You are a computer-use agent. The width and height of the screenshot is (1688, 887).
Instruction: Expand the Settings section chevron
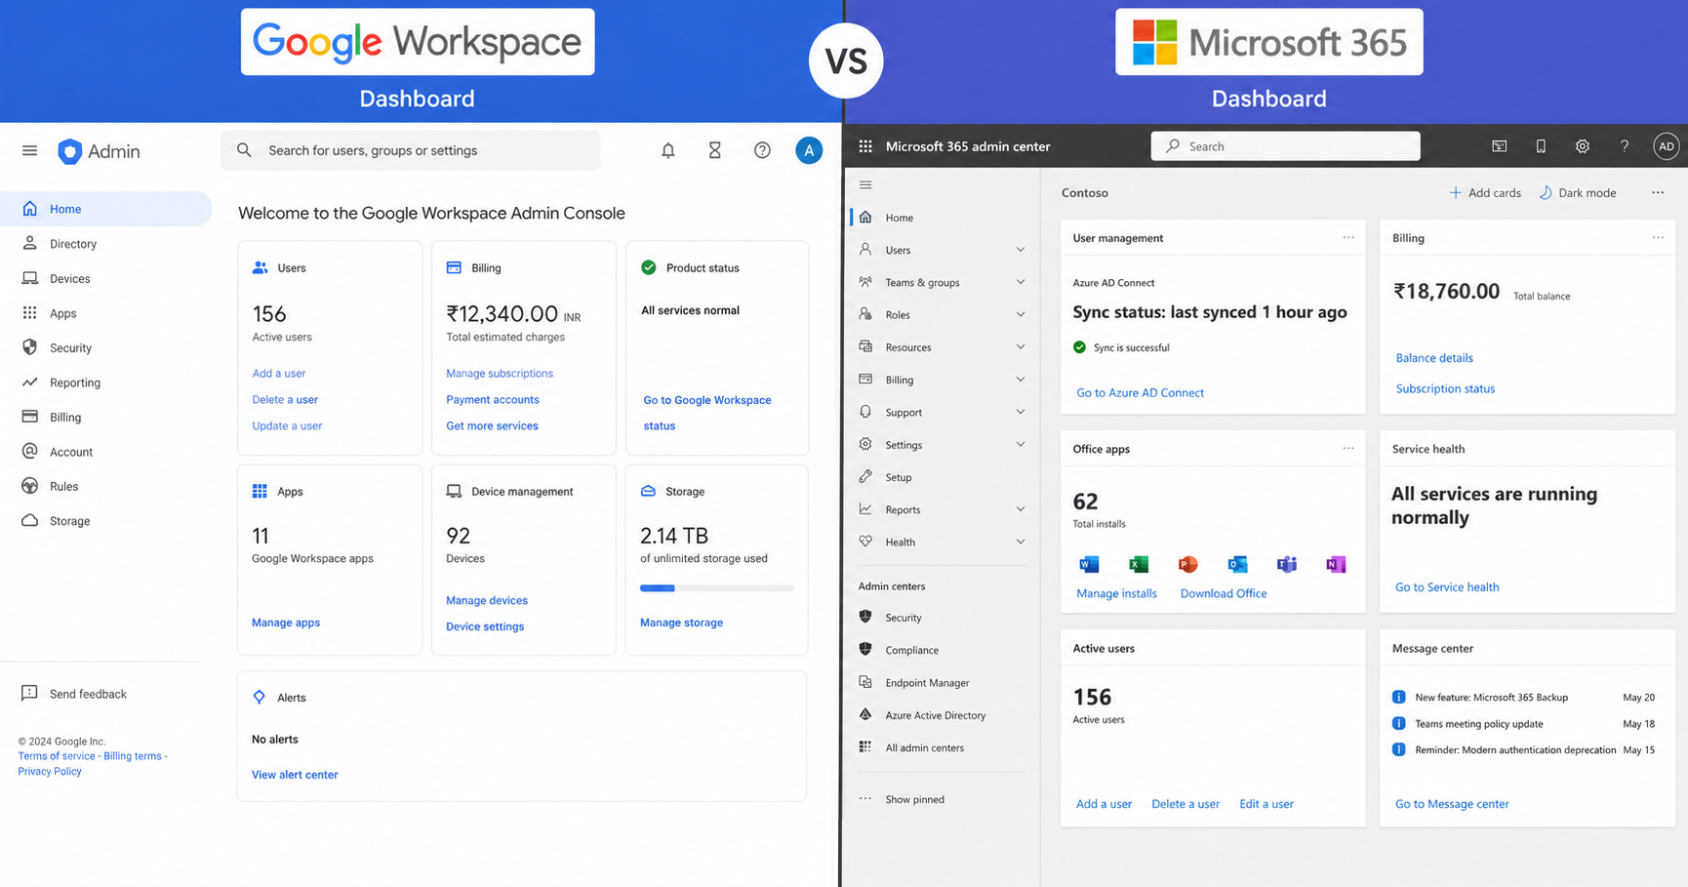coord(1021,444)
